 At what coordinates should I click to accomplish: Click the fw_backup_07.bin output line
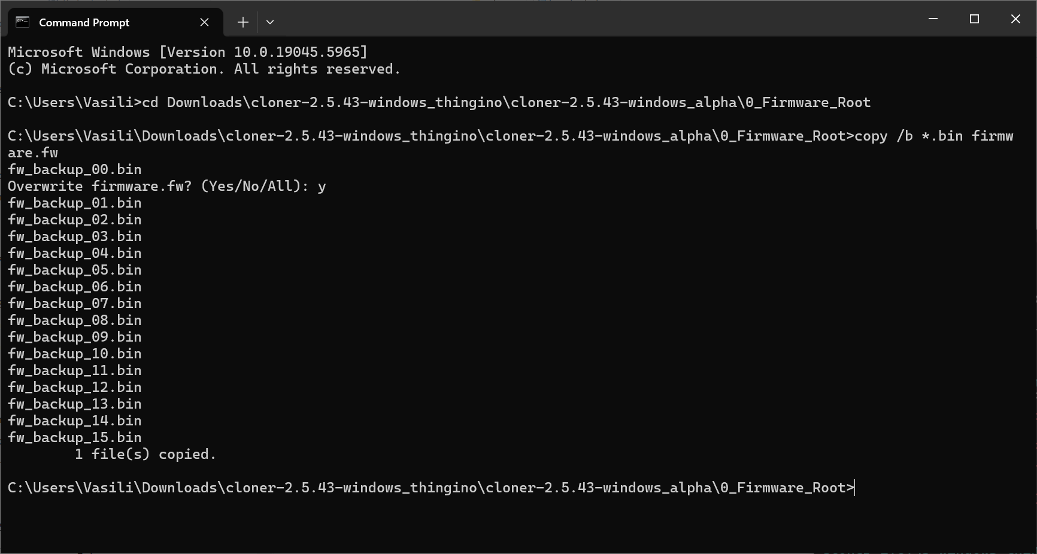coord(75,304)
